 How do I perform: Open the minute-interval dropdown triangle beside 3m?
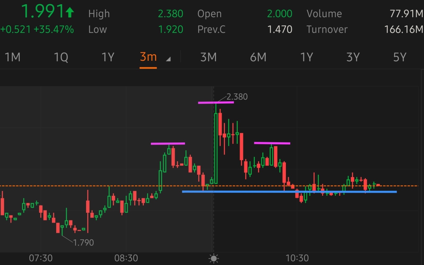[168, 59]
